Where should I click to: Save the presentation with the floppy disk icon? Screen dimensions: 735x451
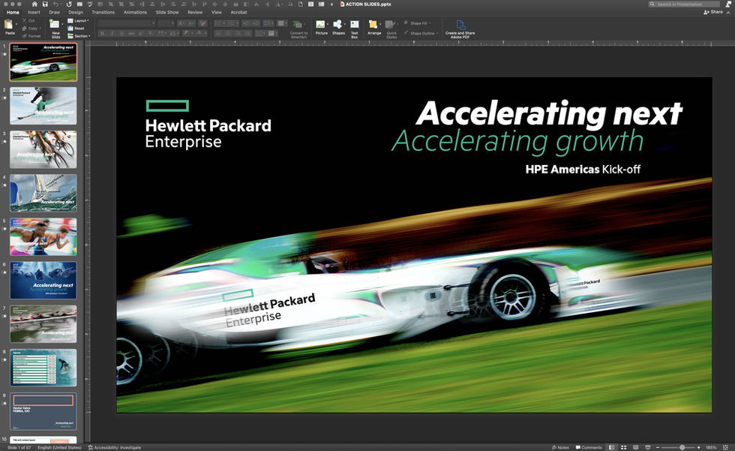pyautogui.click(x=45, y=4)
